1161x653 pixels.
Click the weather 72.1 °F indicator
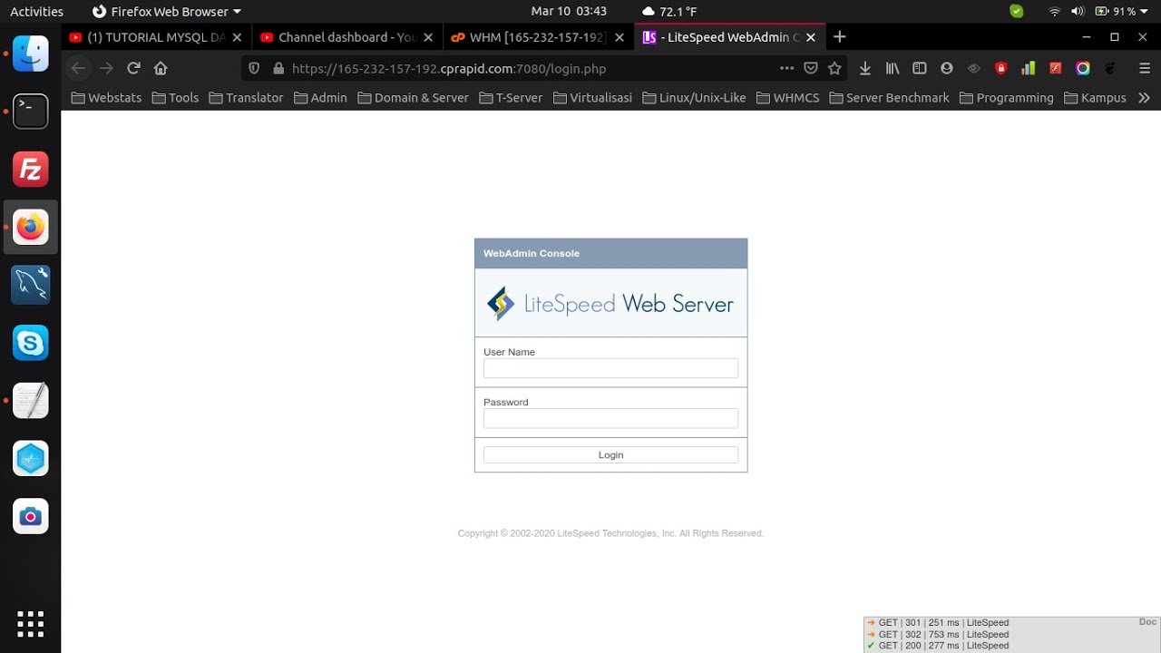coord(669,12)
